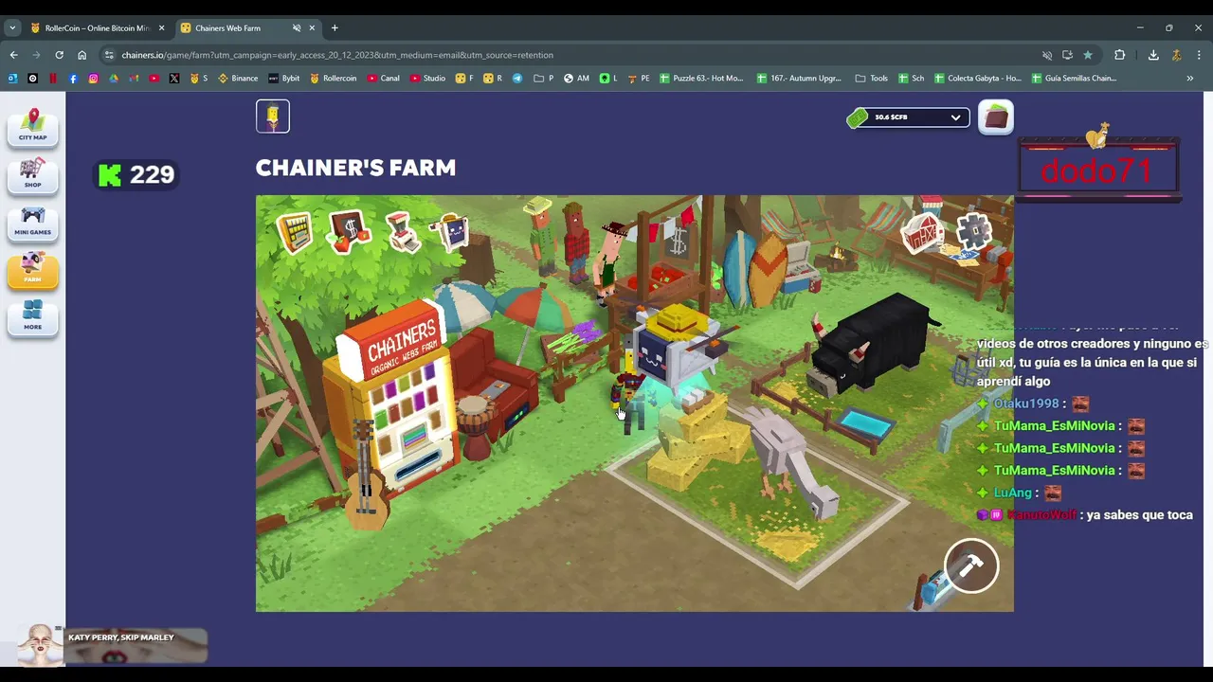1213x682 pixels.
Task: Click the grey ostrich on the hay plot
Action: click(x=791, y=464)
